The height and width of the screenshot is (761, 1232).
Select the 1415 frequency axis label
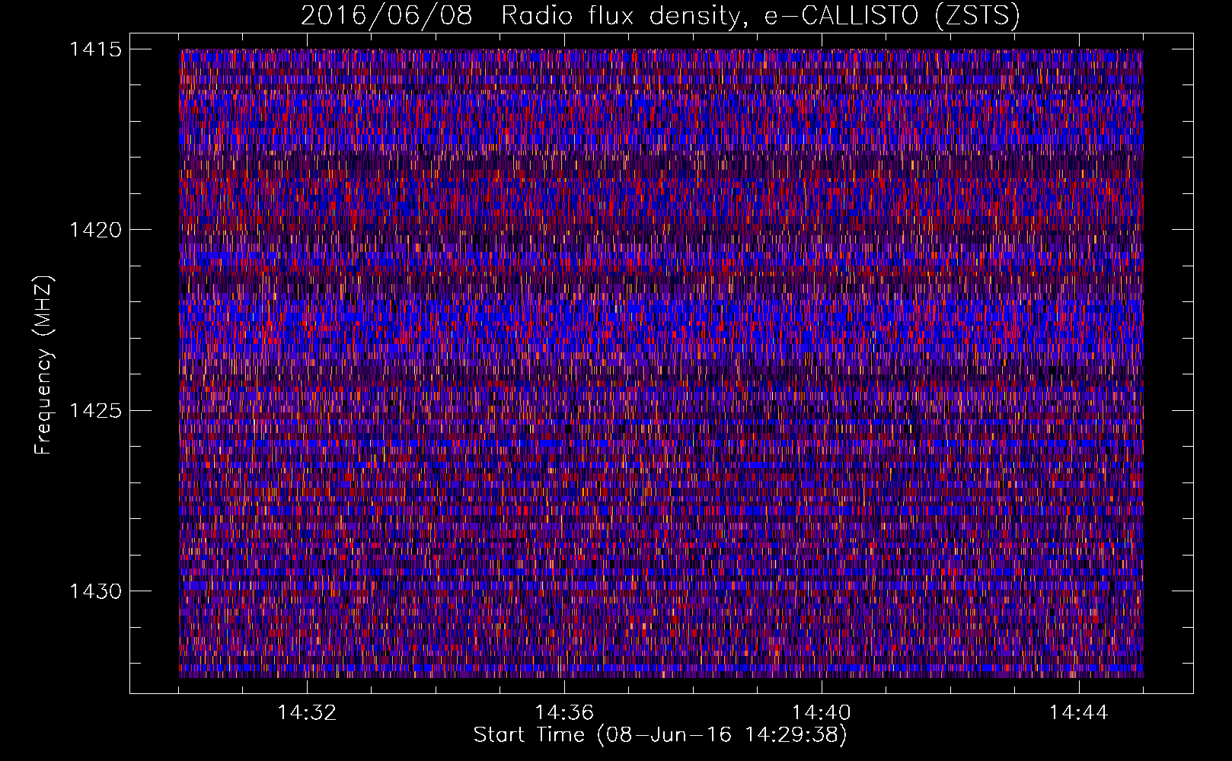95,49
